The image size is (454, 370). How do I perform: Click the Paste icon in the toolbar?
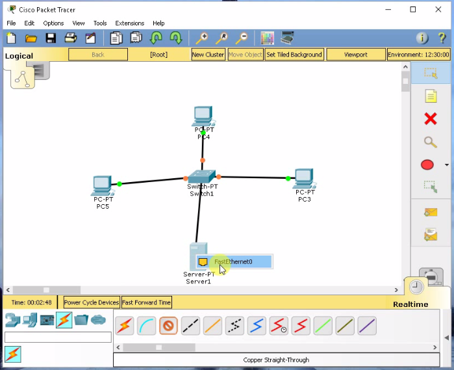pos(136,38)
